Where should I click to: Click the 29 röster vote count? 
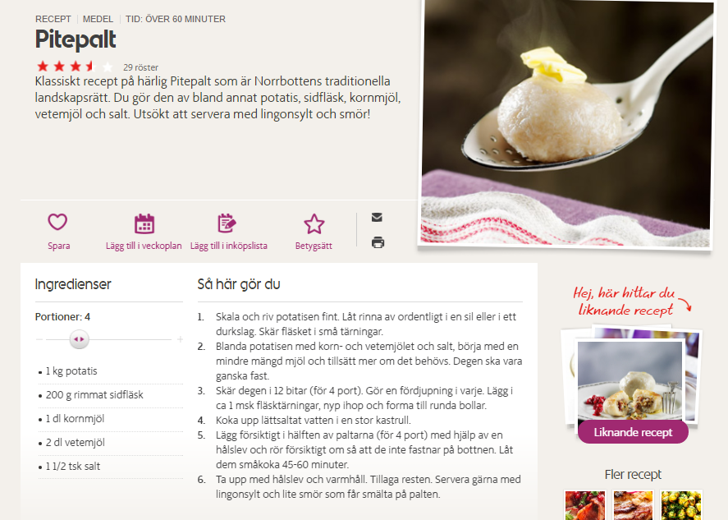pyautogui.click(x=140, y=67)
